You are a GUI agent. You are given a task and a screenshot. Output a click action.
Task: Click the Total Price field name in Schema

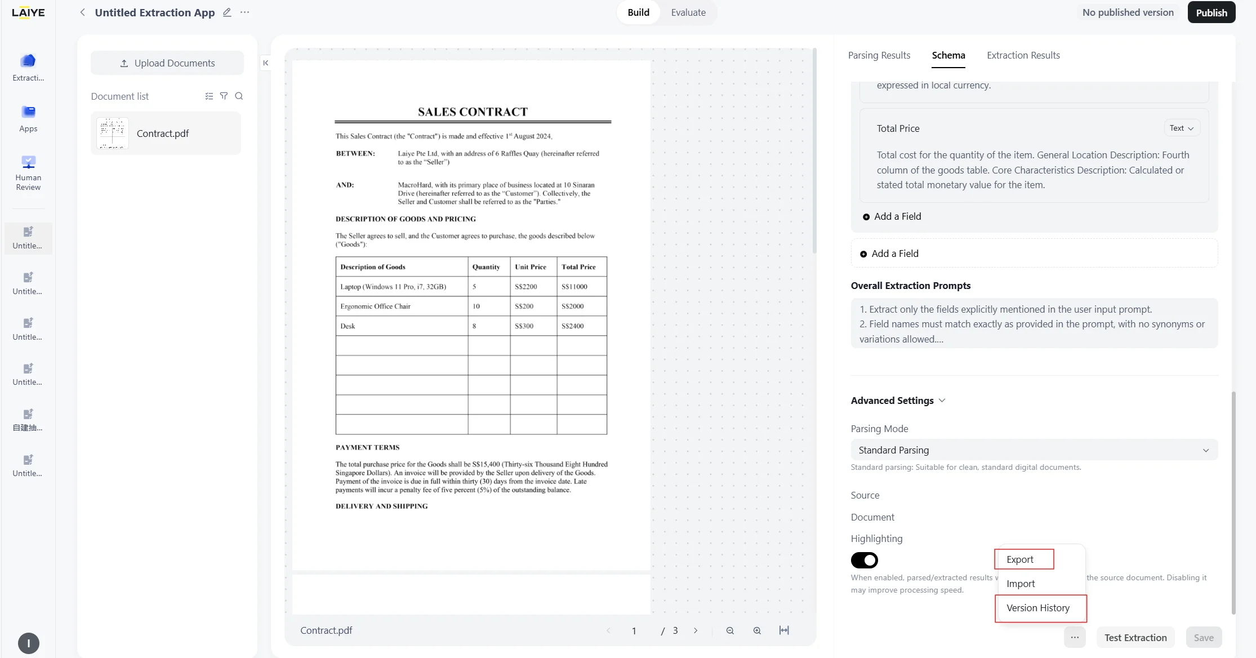(x=898, y=128)
